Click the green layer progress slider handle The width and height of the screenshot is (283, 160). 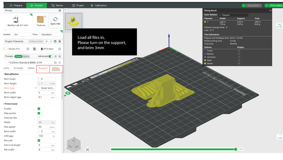(236, 149)
